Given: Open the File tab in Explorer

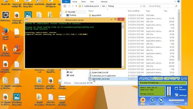Looking at the screenshot, I should pyautogui.click(x=66, y=2).
